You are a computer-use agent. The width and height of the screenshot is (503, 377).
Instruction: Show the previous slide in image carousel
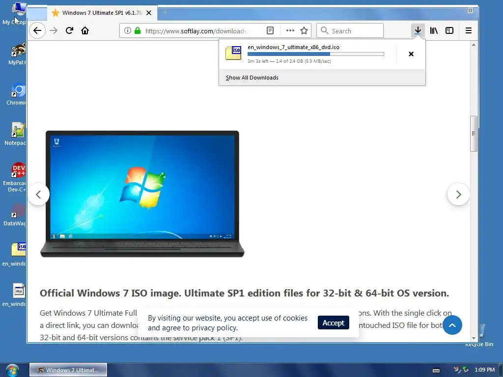click(38, 194)
